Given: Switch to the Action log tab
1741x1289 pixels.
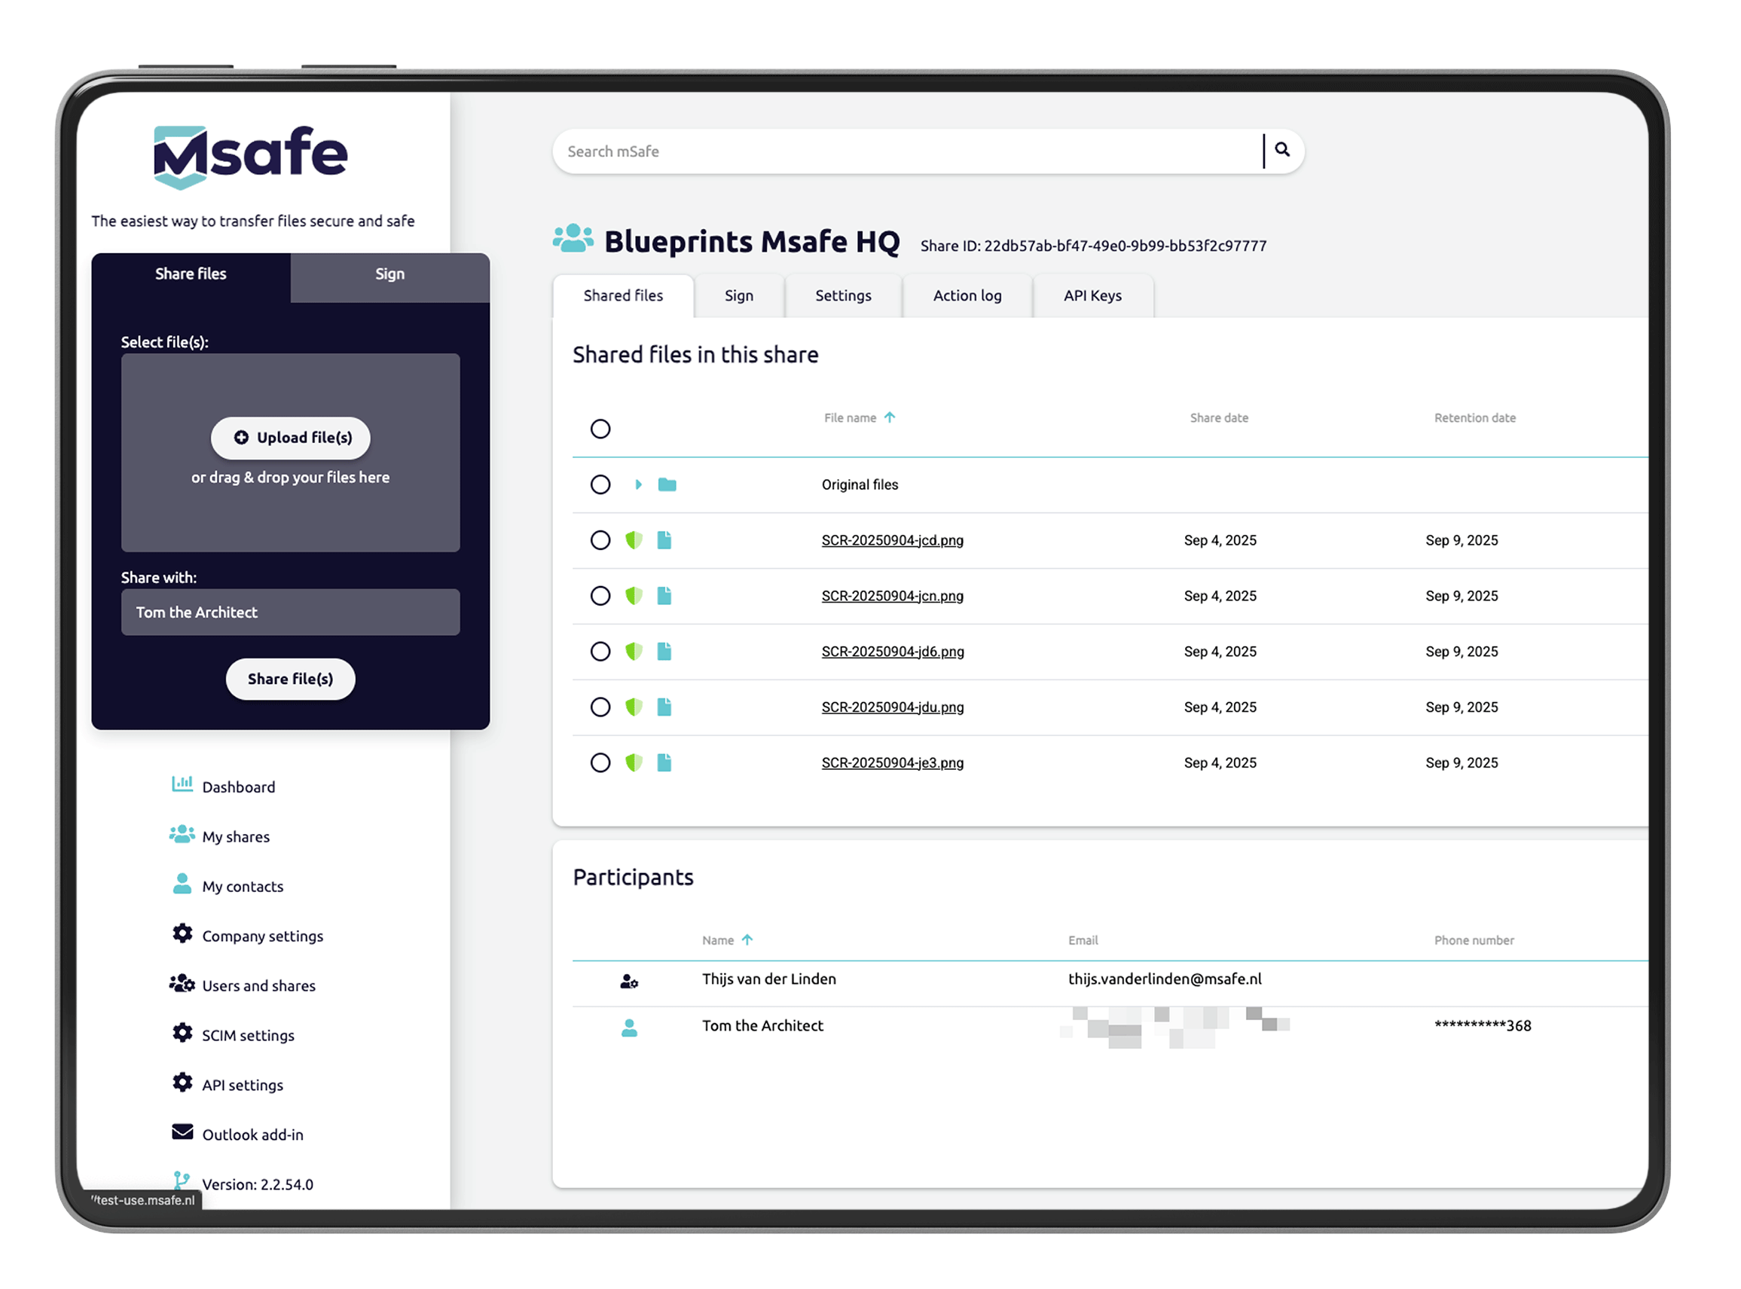Looking at the screenshot, I should 966,296.
